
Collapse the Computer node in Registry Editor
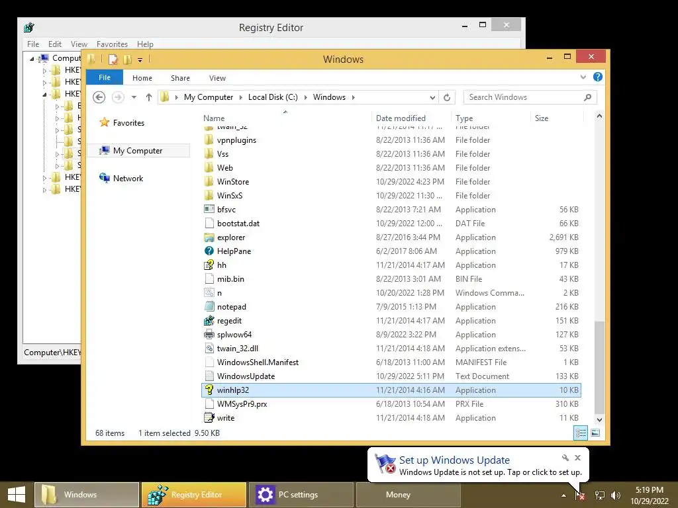(x=32, y=58)
